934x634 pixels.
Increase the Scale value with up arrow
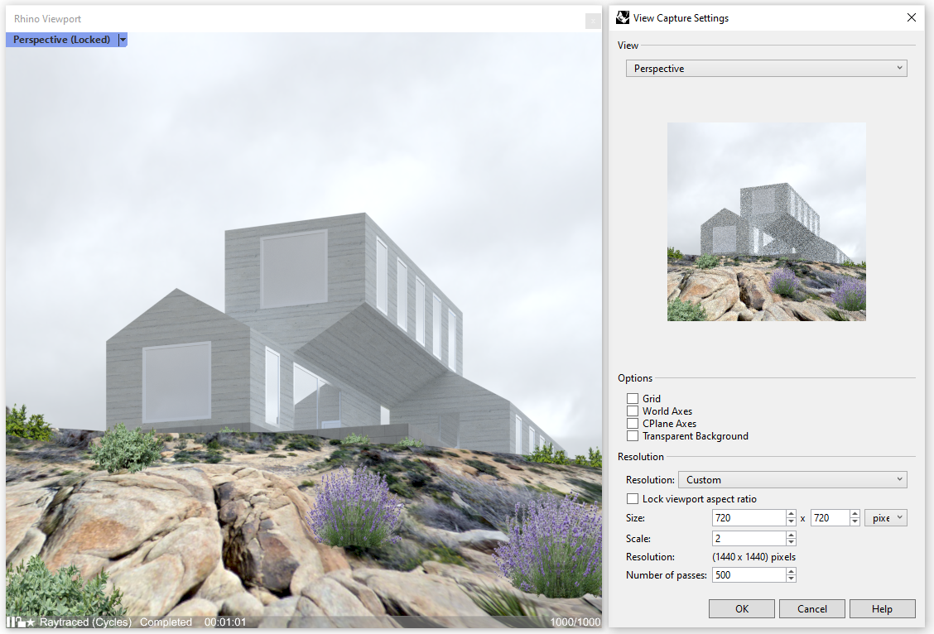coord(792,535)
